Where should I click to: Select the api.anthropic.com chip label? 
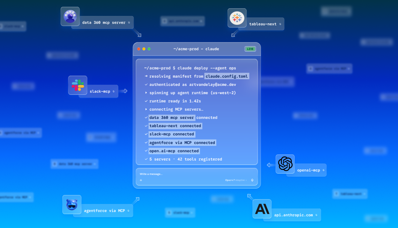[293, 215]
